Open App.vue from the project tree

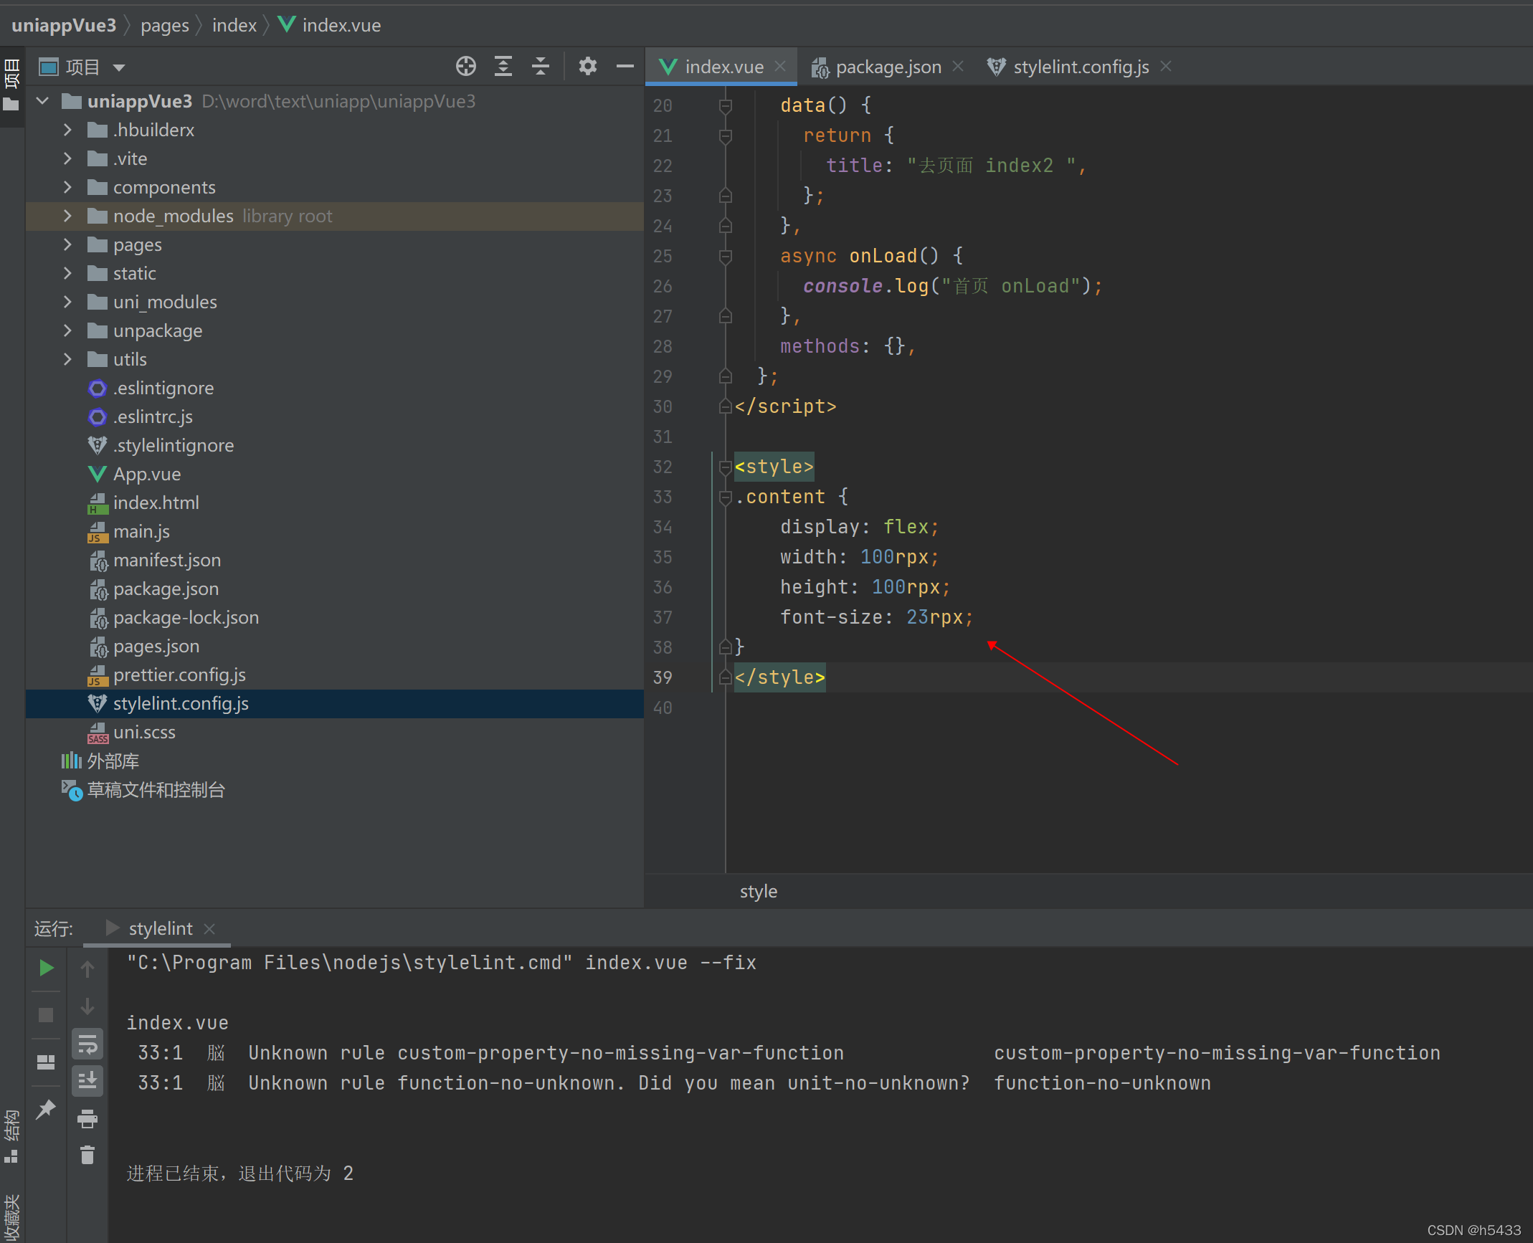tap(146, 474)
